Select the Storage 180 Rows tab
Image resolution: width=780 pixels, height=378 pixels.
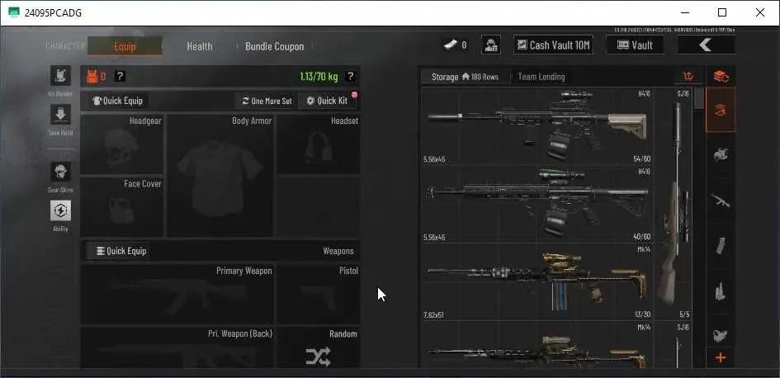pyautogui.click(x=466, y=77)
